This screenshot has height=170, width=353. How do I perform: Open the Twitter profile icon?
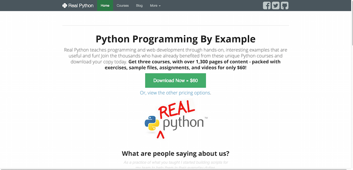click(275, 5)
